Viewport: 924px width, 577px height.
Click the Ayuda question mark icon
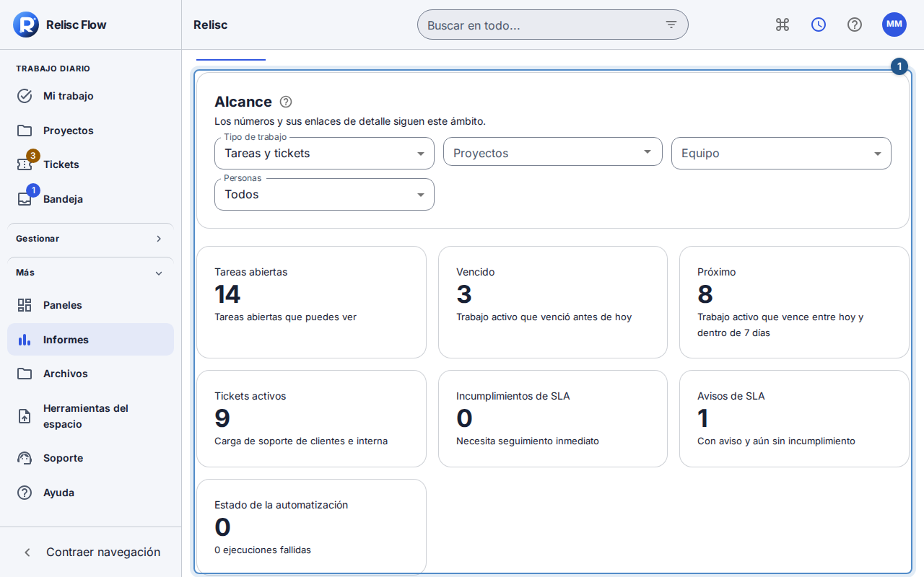[x=25, y=493]
